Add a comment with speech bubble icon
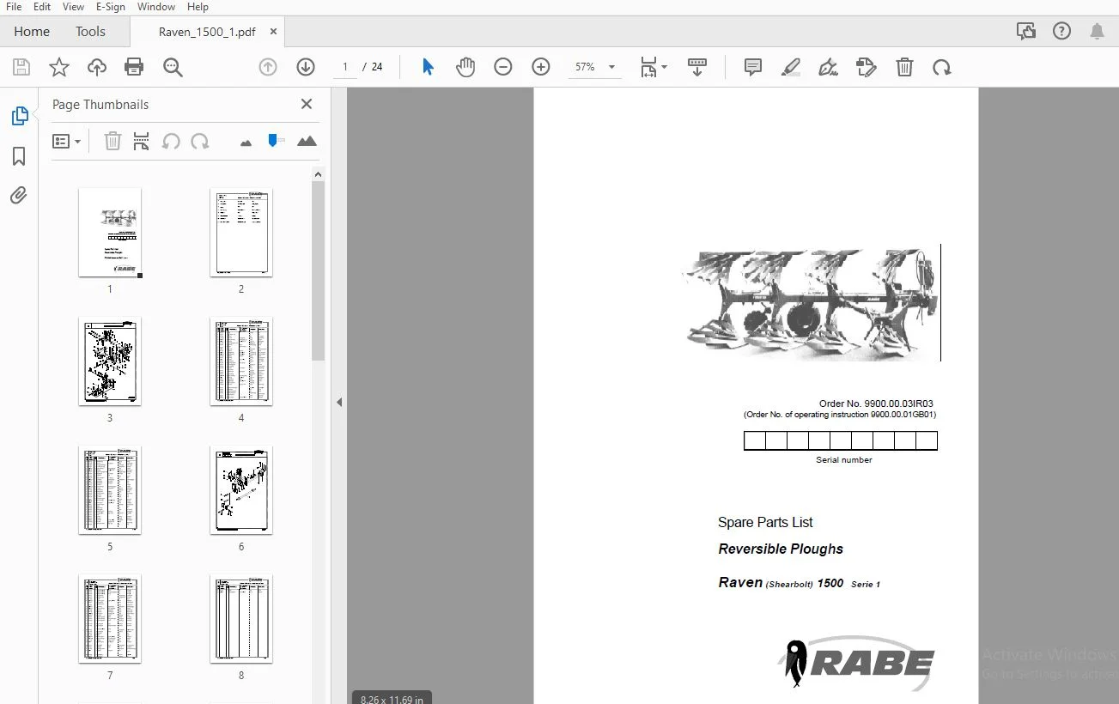Screen dimensions: 1119x704 pyautogui.click(x=753, y=67)
